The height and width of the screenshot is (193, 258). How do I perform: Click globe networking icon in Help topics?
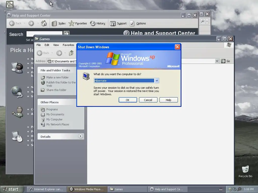point(17,92)
